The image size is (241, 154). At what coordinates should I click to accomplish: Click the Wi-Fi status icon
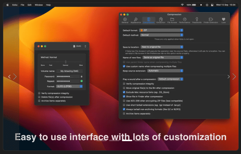(x=182, y=5)
